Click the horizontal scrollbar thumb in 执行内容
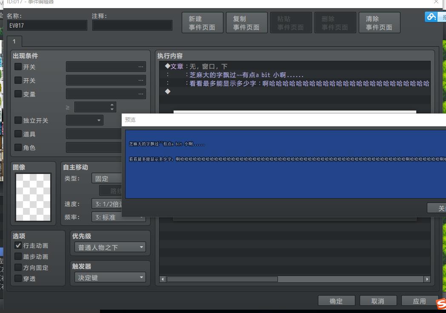The width and height of the screenshot is (446, 313). pyautogui.click(x=222, y=279)
